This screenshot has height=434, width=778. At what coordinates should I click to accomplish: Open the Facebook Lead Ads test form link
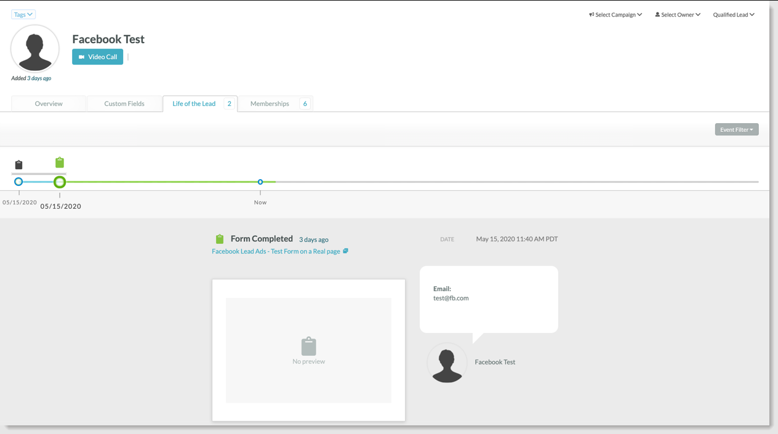[x=276, y=251]
